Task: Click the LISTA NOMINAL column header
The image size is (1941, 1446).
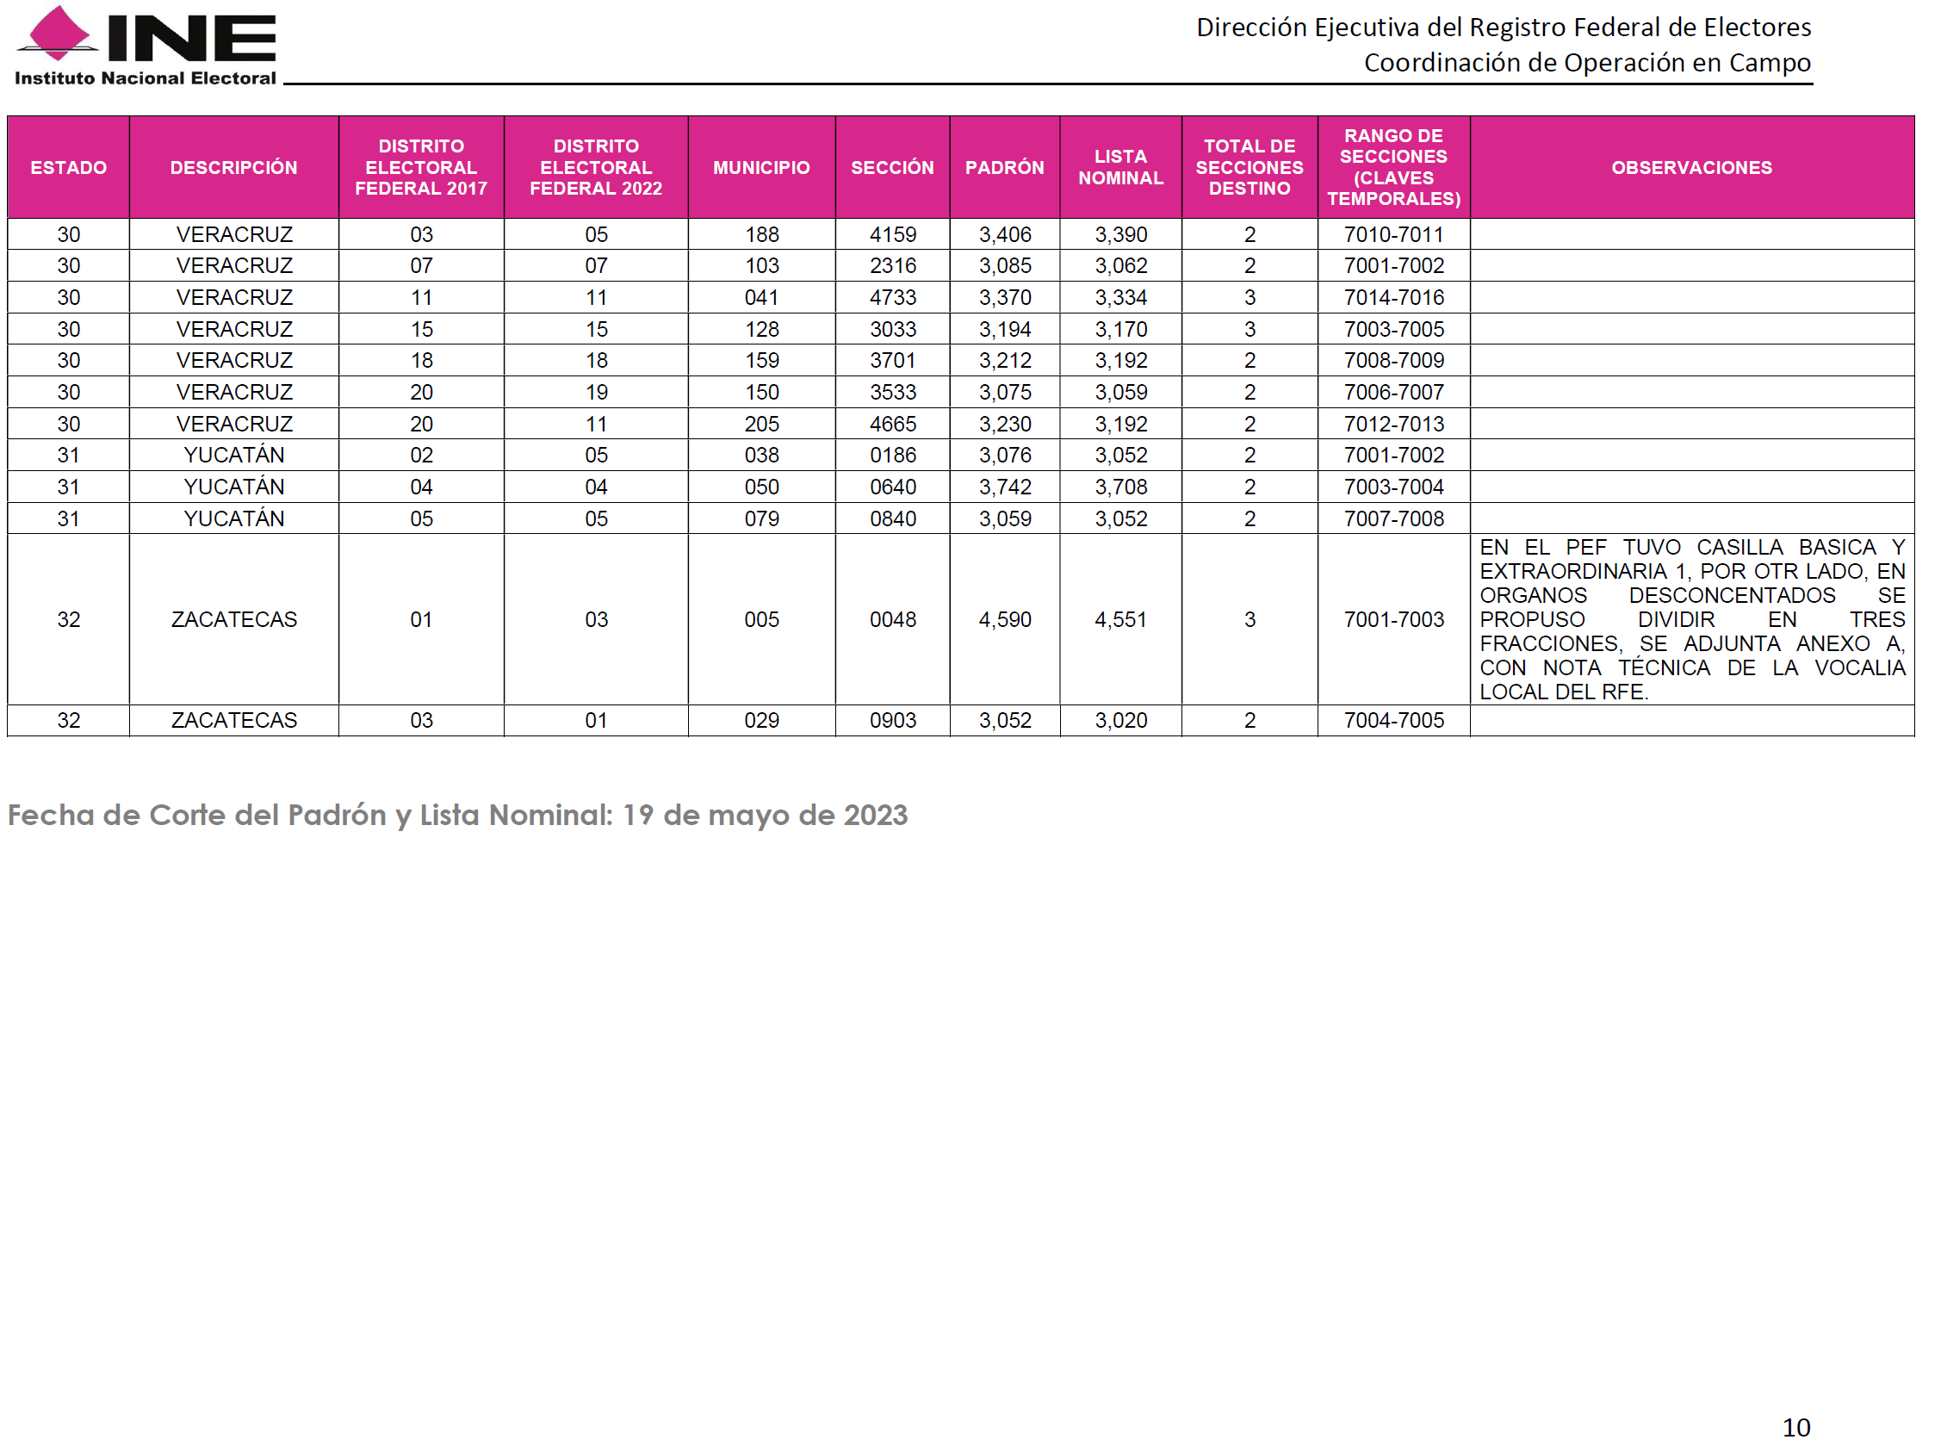Action: point(1120,167)
